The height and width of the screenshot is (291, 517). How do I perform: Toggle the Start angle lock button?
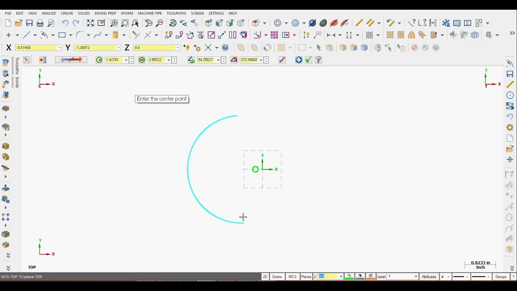(191, 60)
